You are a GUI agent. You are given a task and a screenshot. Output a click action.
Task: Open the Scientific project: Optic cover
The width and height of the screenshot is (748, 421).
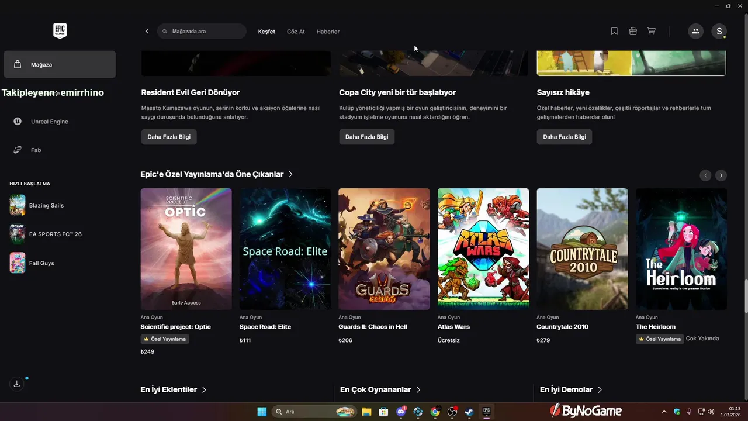coord(186,249)
